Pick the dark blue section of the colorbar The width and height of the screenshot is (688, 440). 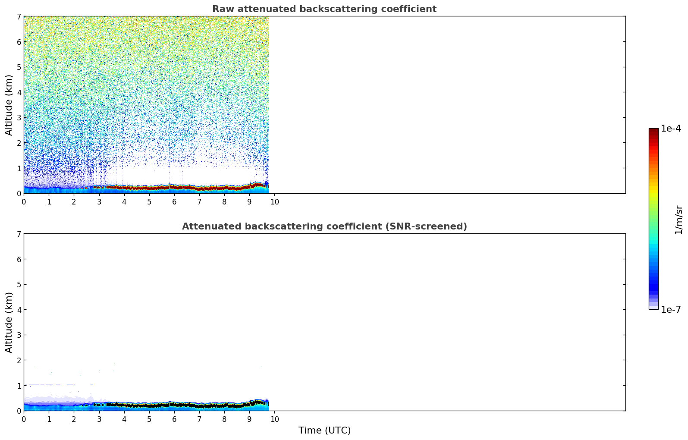[x=653, y=285]
